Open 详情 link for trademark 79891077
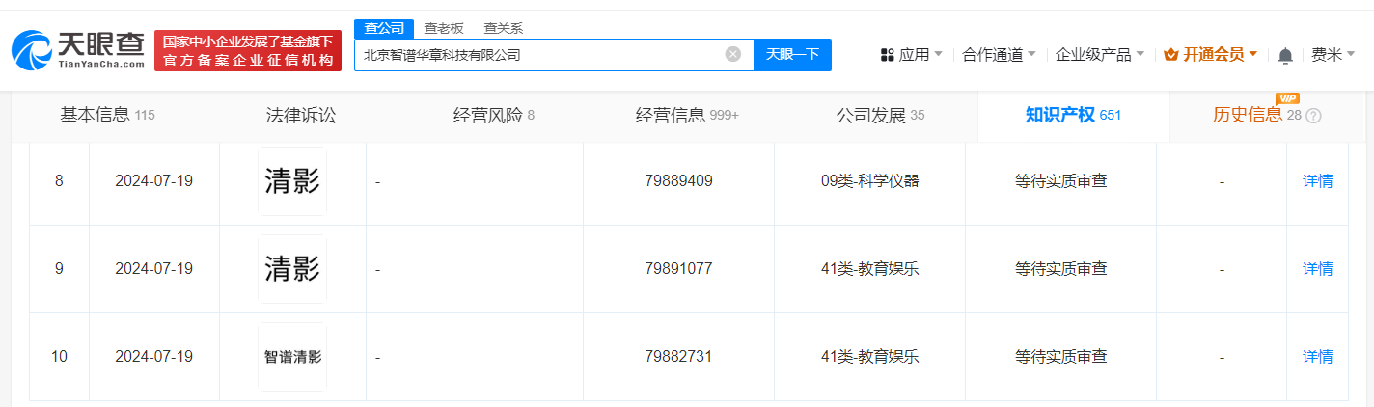The height and width of the screenshot is (407, 1374). tap(1317, 269)
